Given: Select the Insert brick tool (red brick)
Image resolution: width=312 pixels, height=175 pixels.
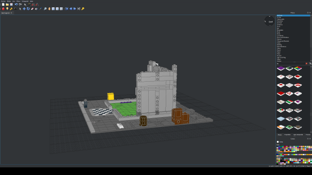Looking at the screenshot, I should tap(3, 9).
